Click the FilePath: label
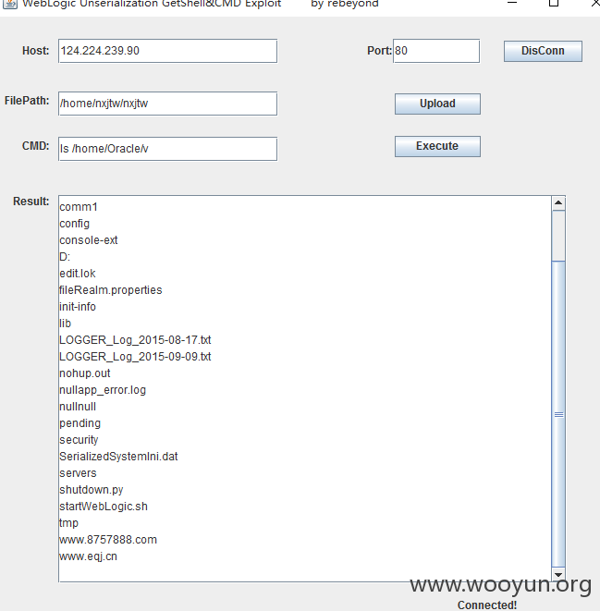Image resolution: width=600 pixels, height=611 pixels. click(27, 101)
